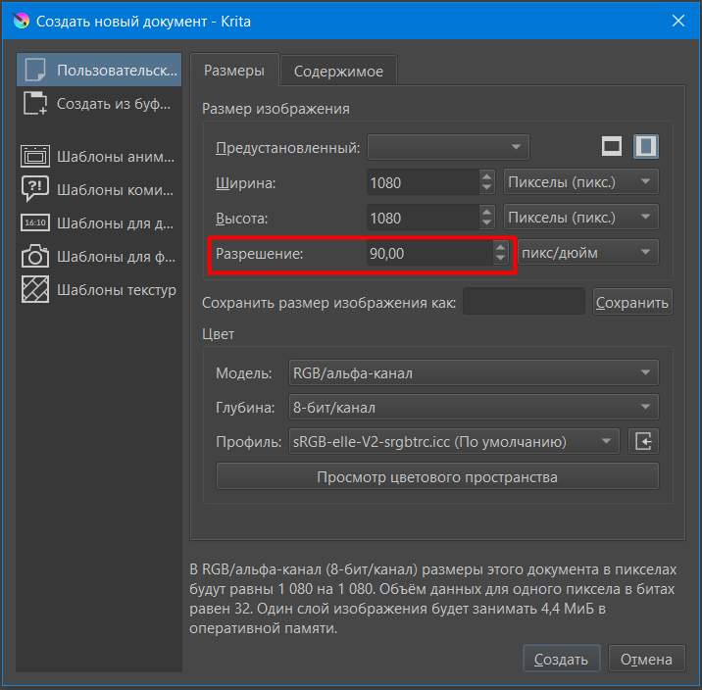The width and height of the screenshot is (702, 690).
Task: Open the color model dropdown
Action: pos(474,373)
